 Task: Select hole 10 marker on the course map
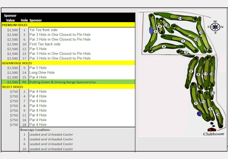click(x=204, y=102)
